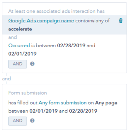Open the Google Ads campaign name link
Viewport: 129px width, 132px height.
pyautogui.click(x=41, y=21)
